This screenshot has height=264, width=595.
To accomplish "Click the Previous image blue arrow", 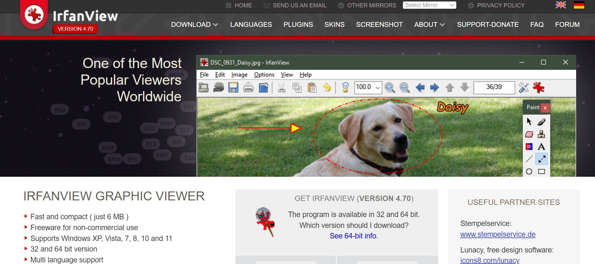I will 420,87.
